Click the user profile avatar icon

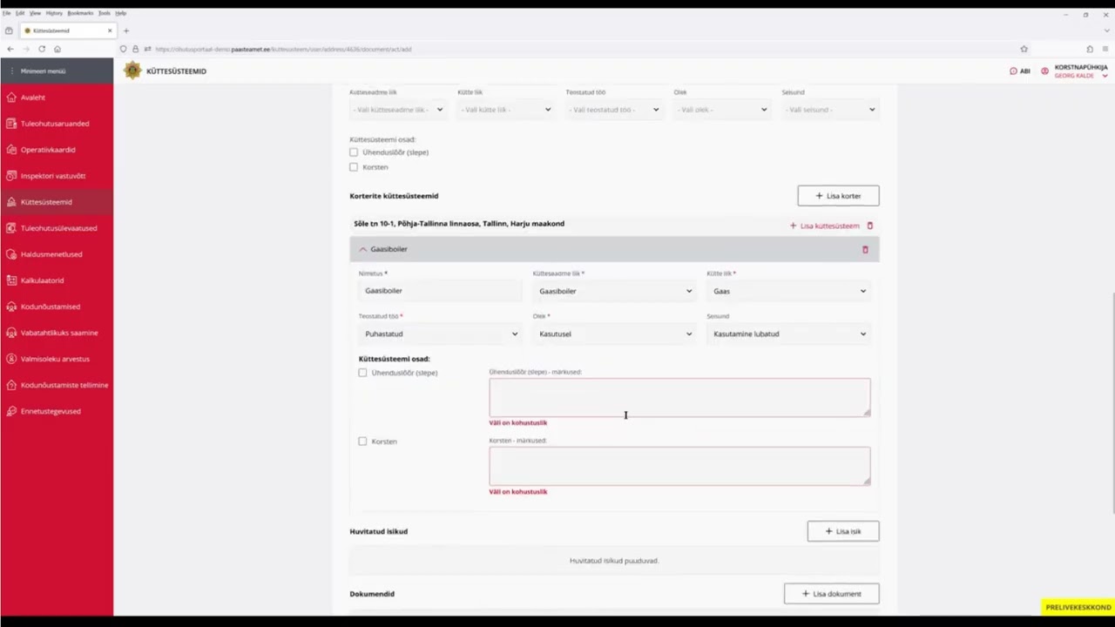pyautogui.click(x=1044, y=71)
